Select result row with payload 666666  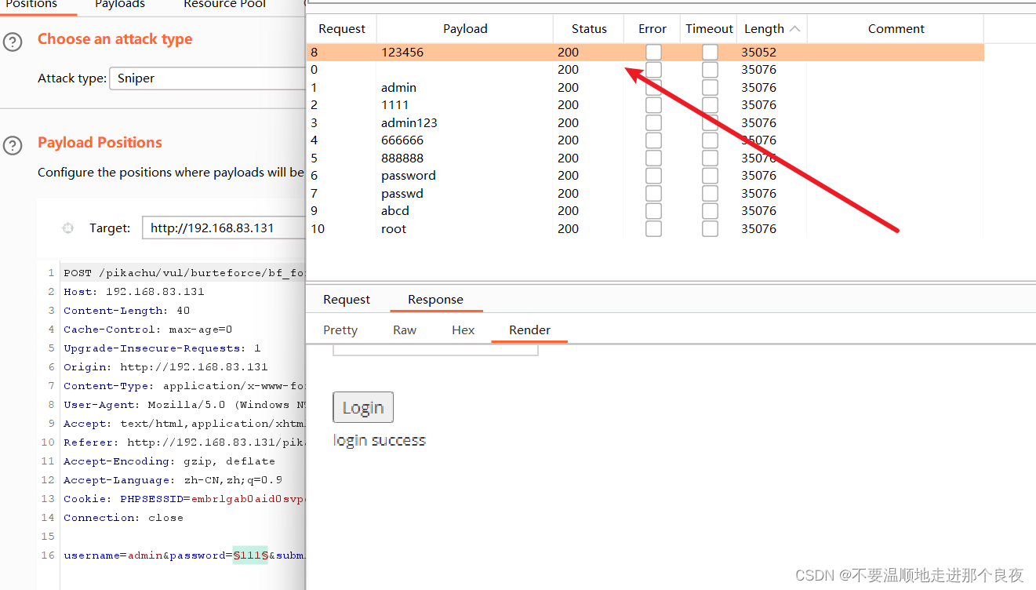[645, 140]
